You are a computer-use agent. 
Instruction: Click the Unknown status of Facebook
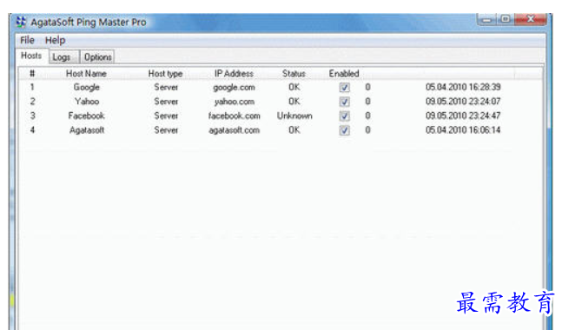pyautogui.click(x=294, y=115)
